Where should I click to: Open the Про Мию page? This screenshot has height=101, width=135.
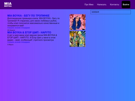[x=89, y=4]
